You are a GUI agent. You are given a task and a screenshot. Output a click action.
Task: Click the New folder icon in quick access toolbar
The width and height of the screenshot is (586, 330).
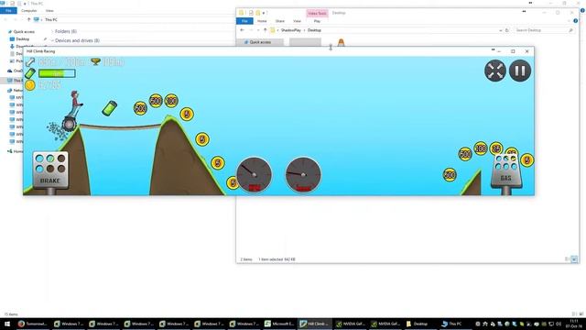[257, 13]
